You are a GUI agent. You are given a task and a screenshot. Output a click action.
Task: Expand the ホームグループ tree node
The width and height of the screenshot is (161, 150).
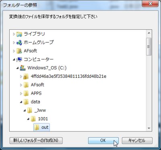(14, 43)
